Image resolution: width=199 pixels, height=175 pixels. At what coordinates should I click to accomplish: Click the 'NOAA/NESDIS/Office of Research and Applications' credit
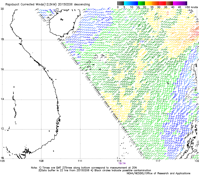click(x=158, y=173)
